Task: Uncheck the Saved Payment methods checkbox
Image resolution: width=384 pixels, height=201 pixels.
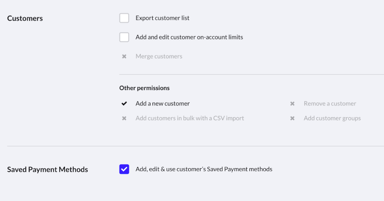Action: click(124, 169)
